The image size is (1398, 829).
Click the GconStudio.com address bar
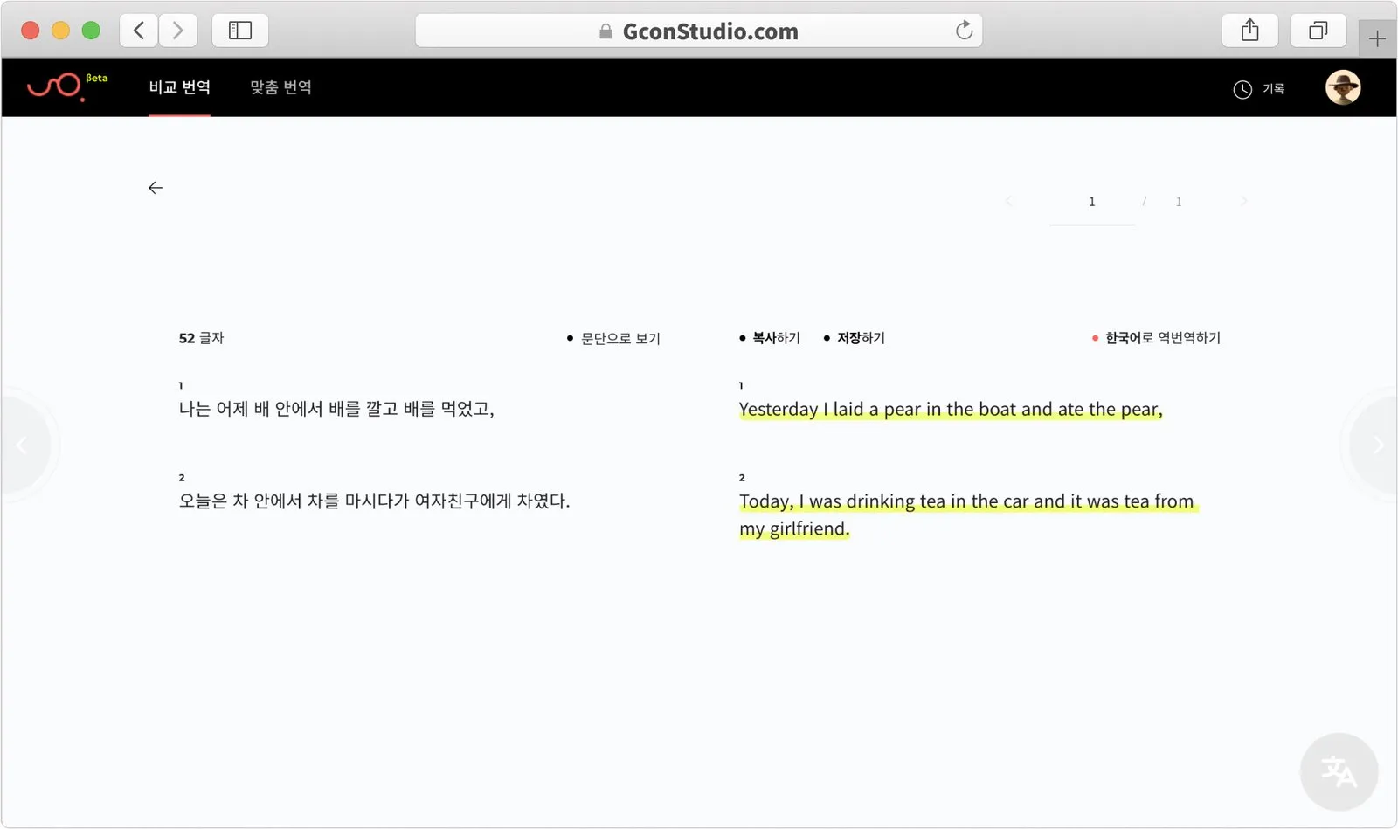click(699, 31)
